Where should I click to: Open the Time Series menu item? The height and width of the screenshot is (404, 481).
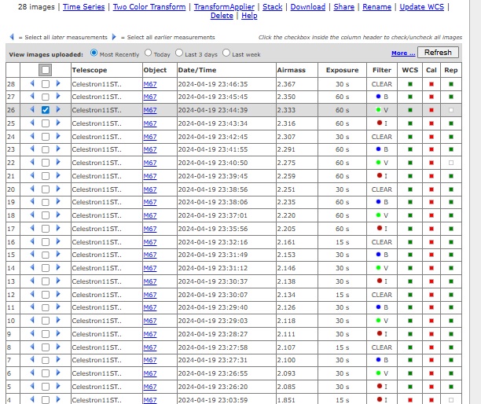coord(83,6)
